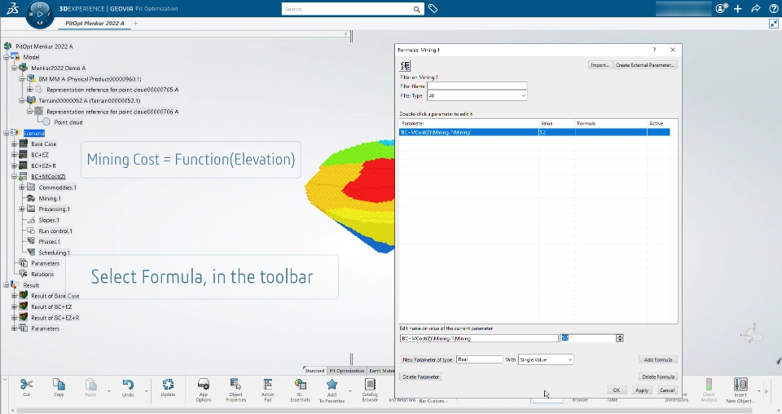Expand the BC+EZ scenario node
Viewport: 782px width, 414px height.
15,155
